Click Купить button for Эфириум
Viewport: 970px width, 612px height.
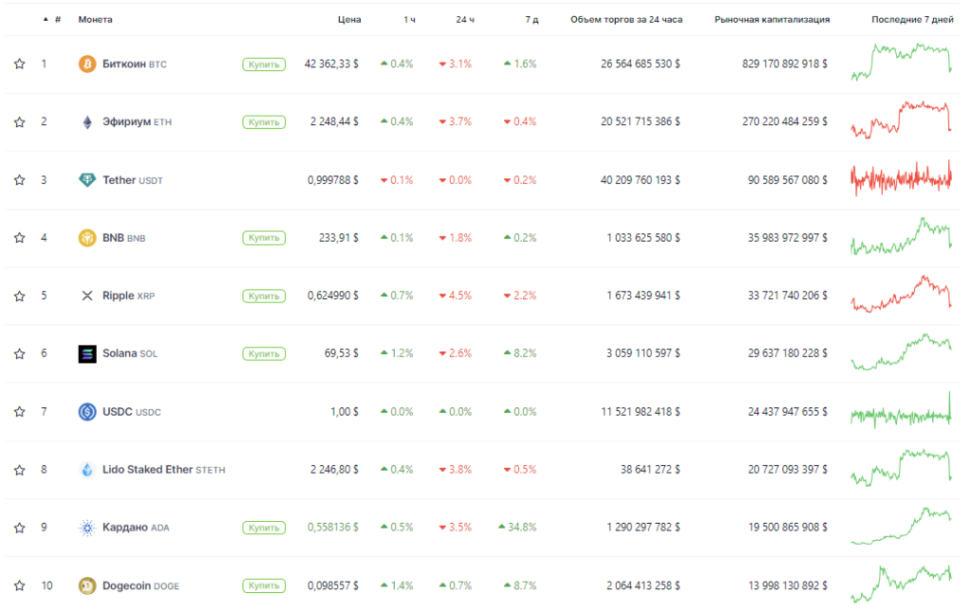click(264, 122)
